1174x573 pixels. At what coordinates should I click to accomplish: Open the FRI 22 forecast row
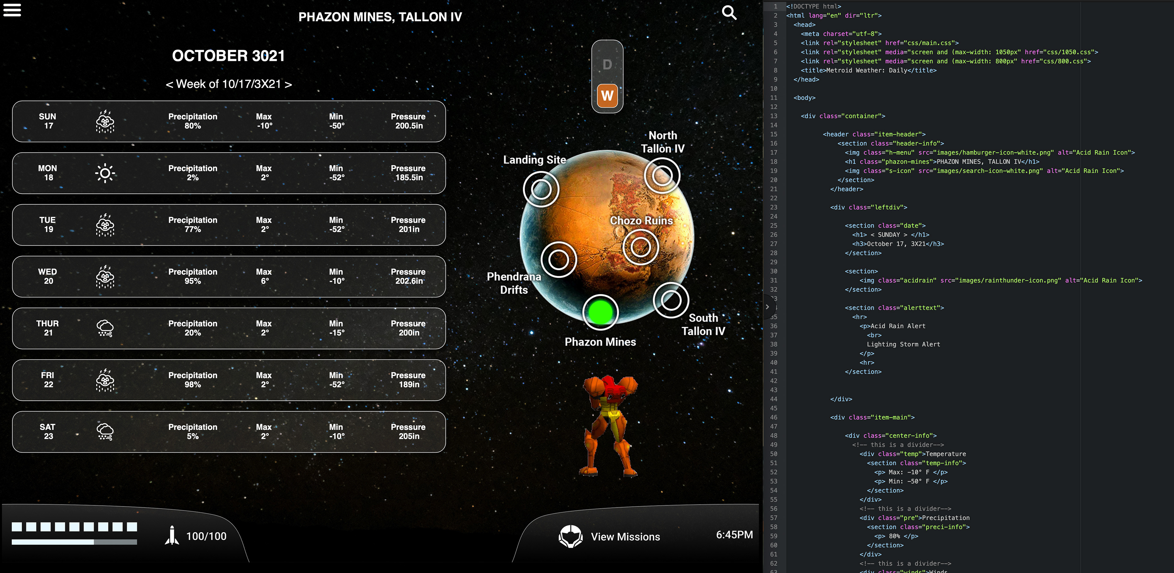click(229, 380)
